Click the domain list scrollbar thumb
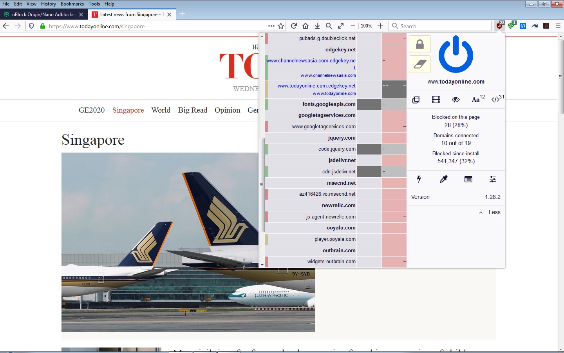 [x=262, y=185]
